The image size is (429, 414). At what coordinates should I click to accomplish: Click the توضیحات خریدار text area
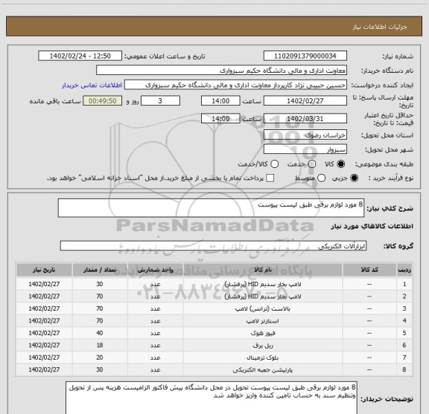pyautogui.click(x=212, y=398)
